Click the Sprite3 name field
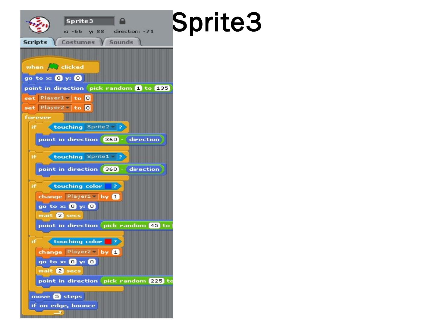 click(89, 21)
